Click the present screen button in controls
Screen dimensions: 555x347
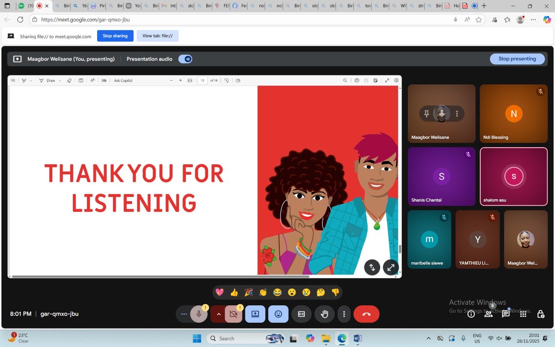(255, 314)
